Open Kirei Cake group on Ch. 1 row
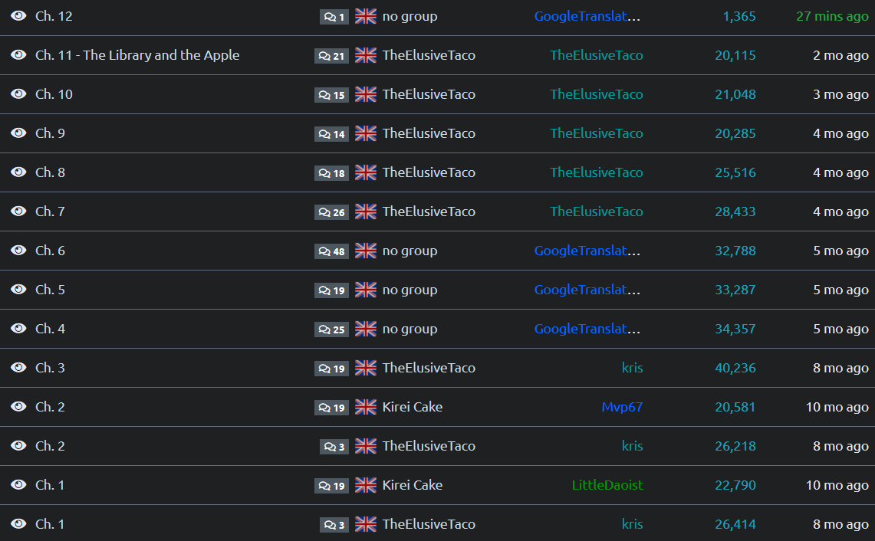The height and width of the screenshot is (541, 875). pyautogui.click(x=413, y=485)
